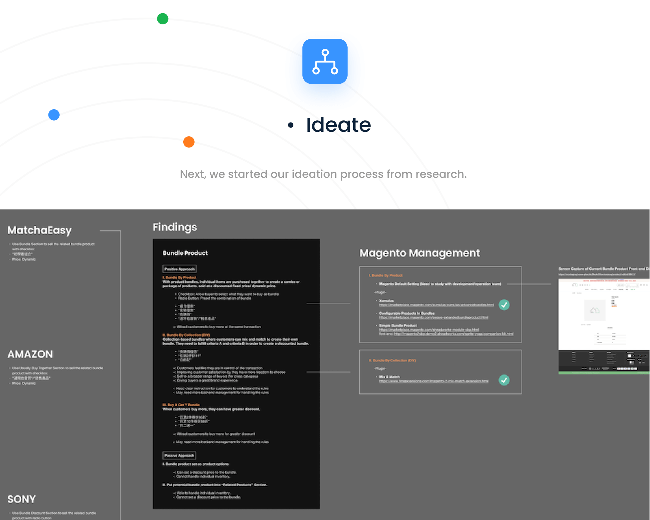This screenshot has width=650, height=520.
Task: Select the SONY heading
Action: (x=21, y=499)
